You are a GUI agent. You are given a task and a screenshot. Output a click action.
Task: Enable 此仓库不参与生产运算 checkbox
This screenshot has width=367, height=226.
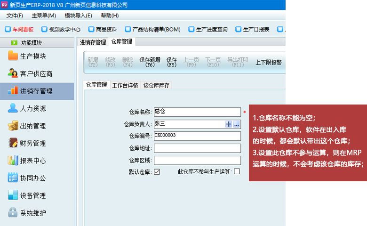pyautogui.click(x=237, y=172)
